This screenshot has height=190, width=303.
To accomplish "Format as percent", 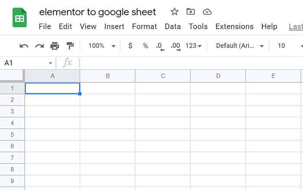I will click(x=145, y=46).
